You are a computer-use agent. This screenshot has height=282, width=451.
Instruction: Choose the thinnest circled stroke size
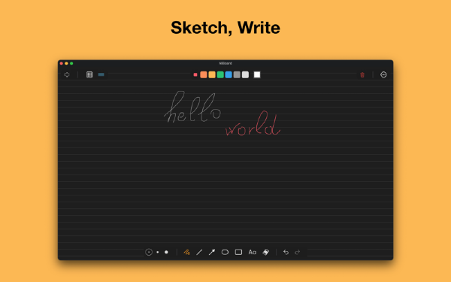[149, 252]
